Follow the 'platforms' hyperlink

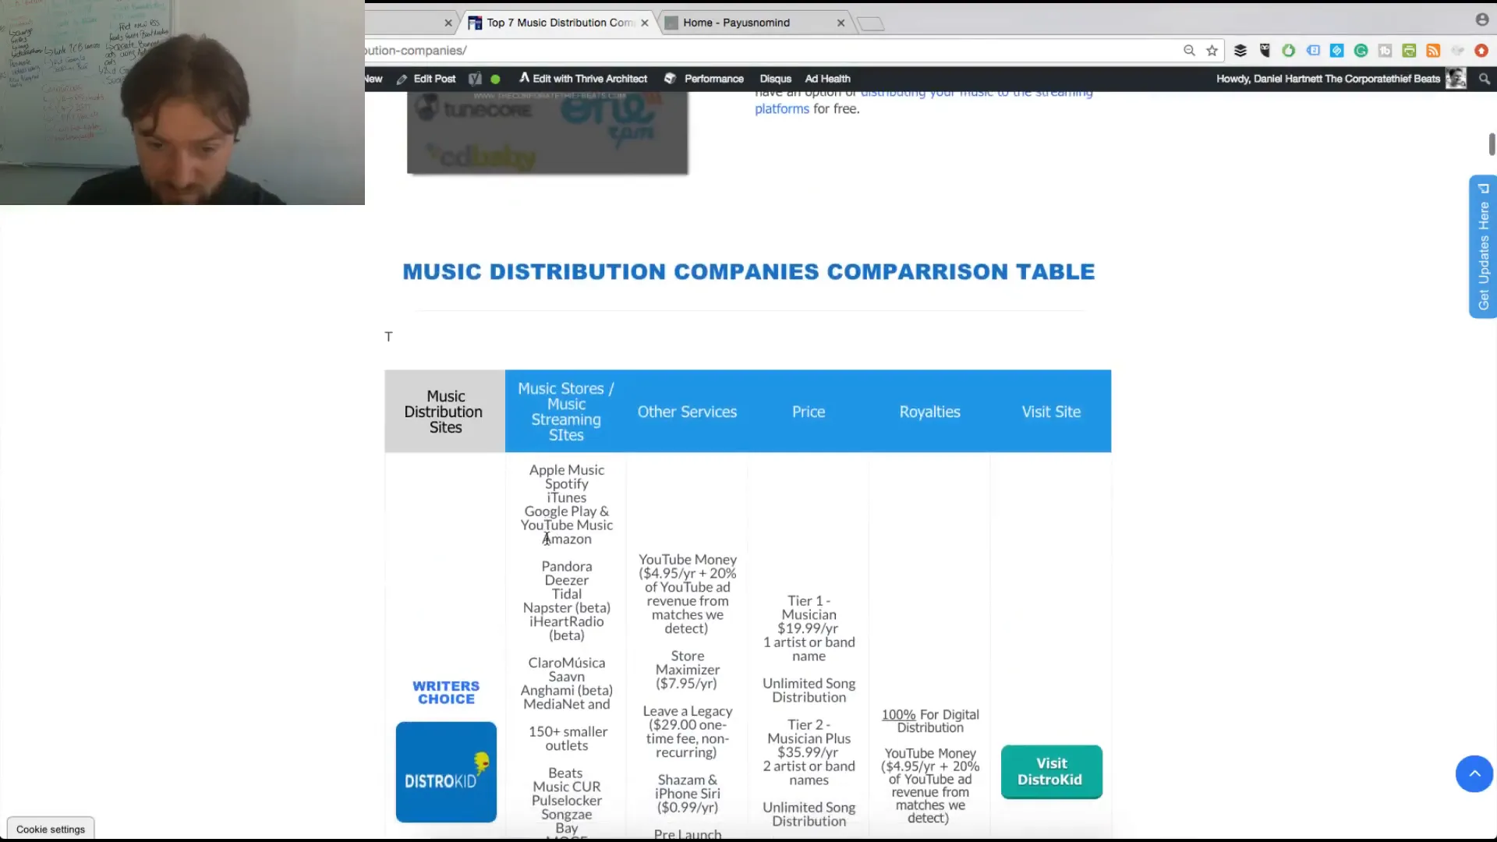(782, 109)
